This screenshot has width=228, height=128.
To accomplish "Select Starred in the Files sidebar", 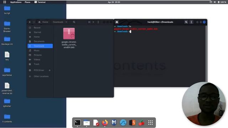I will click(40, 32).
